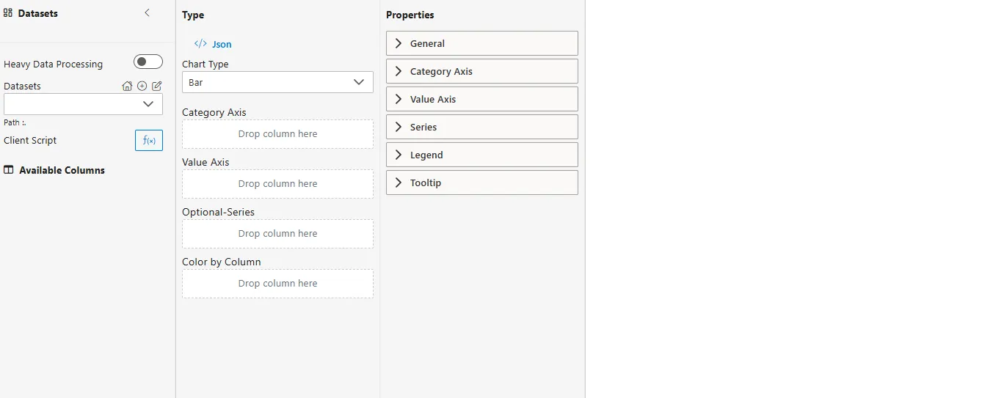Screen dimensions: 993x398
Task: Open the Client Script function editor
Action: [149, 140]
